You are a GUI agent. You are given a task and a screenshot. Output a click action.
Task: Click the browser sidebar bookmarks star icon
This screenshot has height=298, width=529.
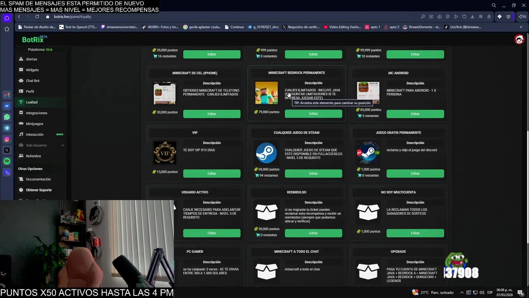tap(7, 29)
